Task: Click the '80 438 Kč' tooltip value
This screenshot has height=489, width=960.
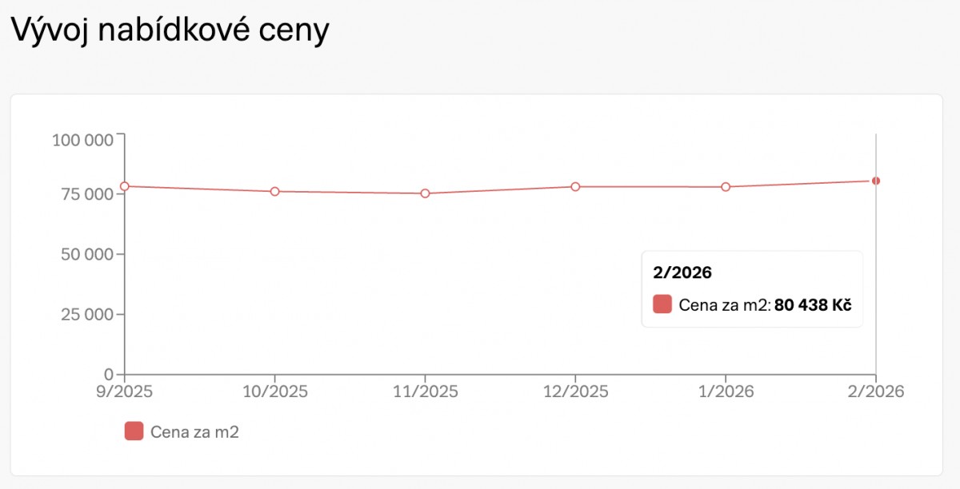Action: [813, 304]
